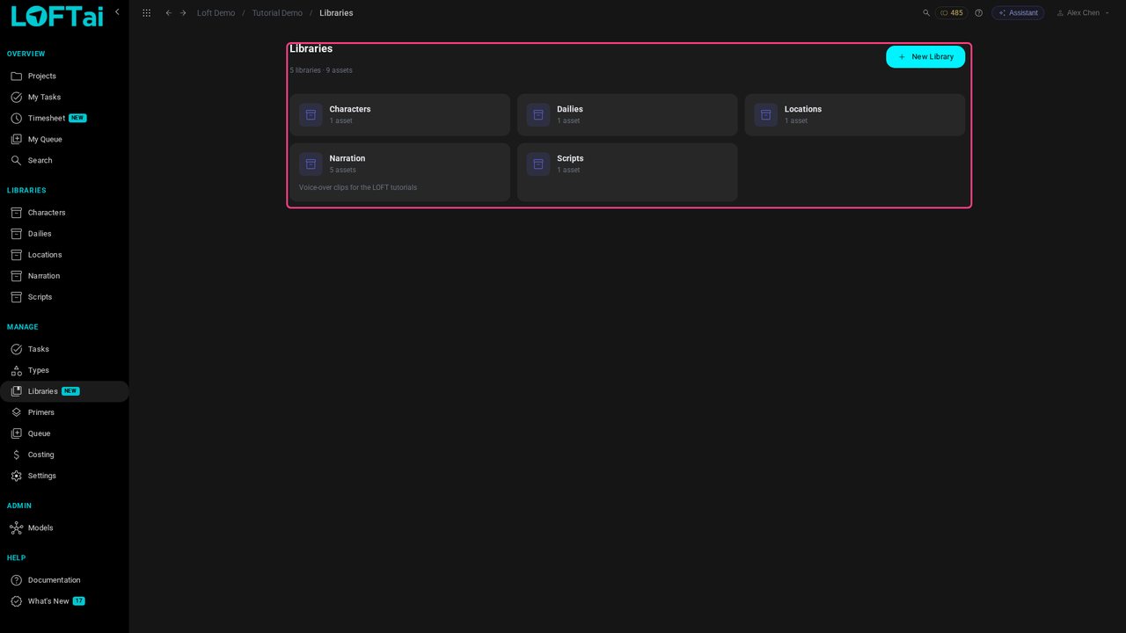Viewport: 1126px width, 633px height.
Task: Open the Scripts library card
Action: coord(627,172)
